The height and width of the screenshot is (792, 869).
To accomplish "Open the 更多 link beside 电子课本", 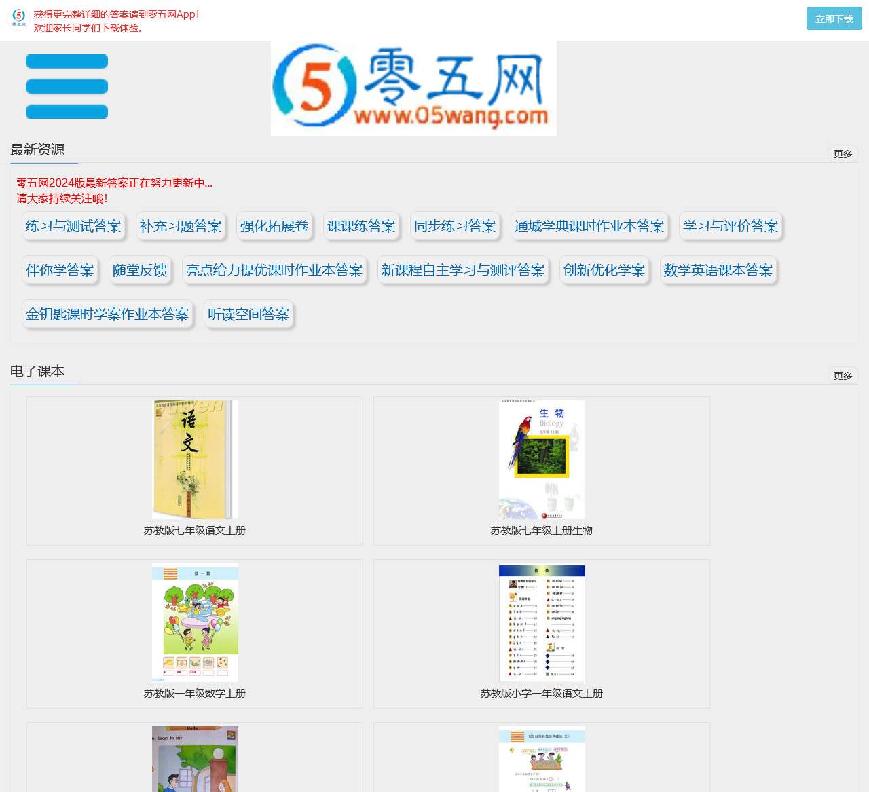I will click(x=844, y=374).
